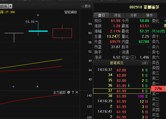
Task: Open the [详] detail link for 逐笔成交
Action: tap(144, 63)
